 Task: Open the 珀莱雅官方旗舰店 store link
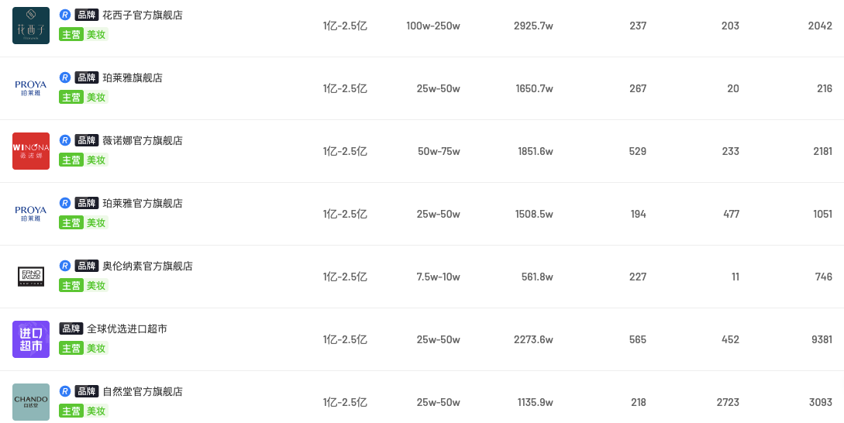143,203
